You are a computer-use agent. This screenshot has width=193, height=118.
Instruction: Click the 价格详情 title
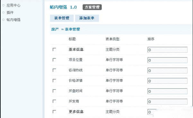point(75,80)
